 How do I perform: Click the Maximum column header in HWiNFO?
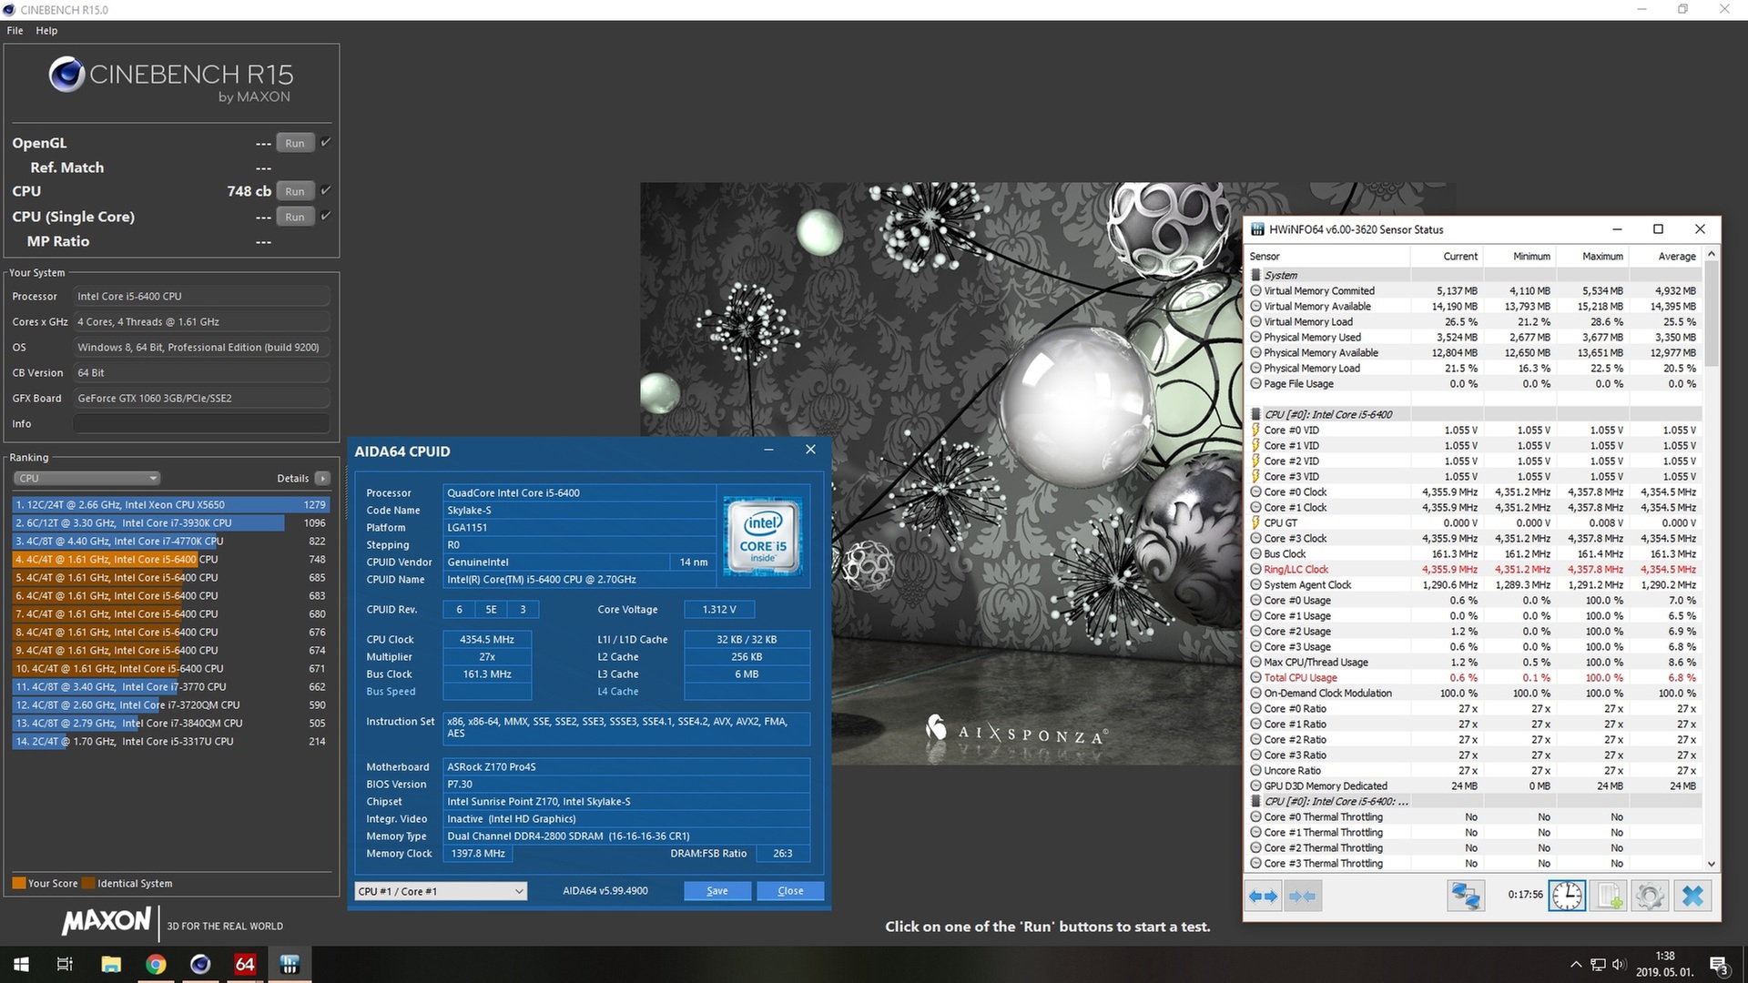1592,256
